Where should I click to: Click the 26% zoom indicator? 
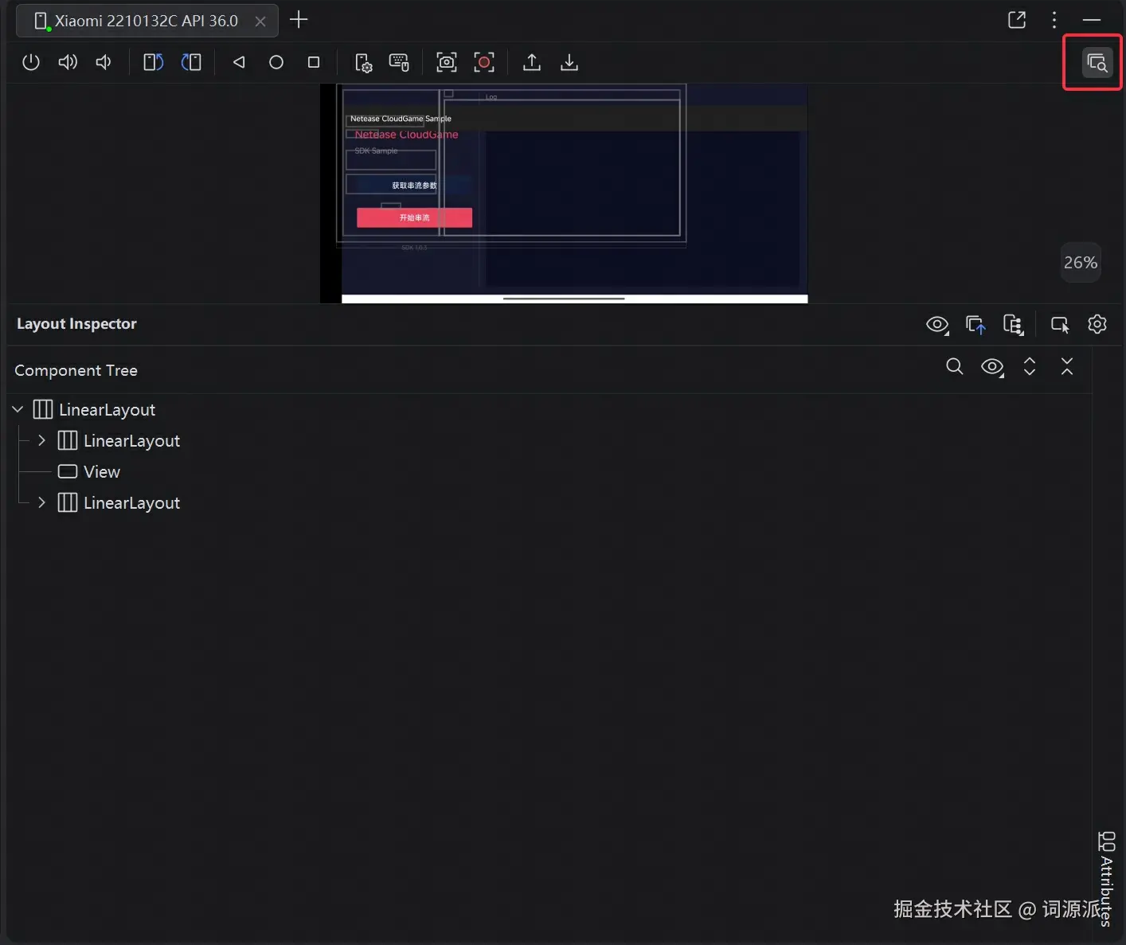[x=1081, y=263]
